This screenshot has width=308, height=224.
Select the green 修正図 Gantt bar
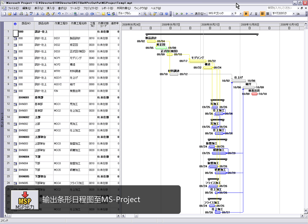pos(161,48)
